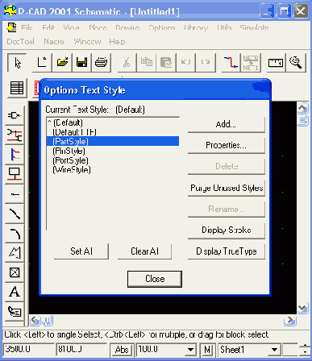Select (Default) in style list
Image resolution: width=312 pixels, height=361 pixels.
(x=113, y=122)
